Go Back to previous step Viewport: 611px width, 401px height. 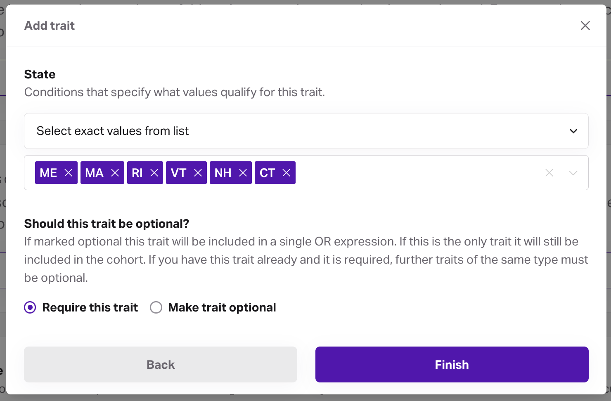click(161, 365)
